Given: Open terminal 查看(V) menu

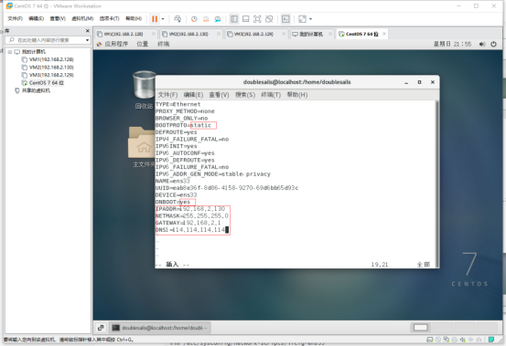Looking at the screenshot, I should coord(219,95).
